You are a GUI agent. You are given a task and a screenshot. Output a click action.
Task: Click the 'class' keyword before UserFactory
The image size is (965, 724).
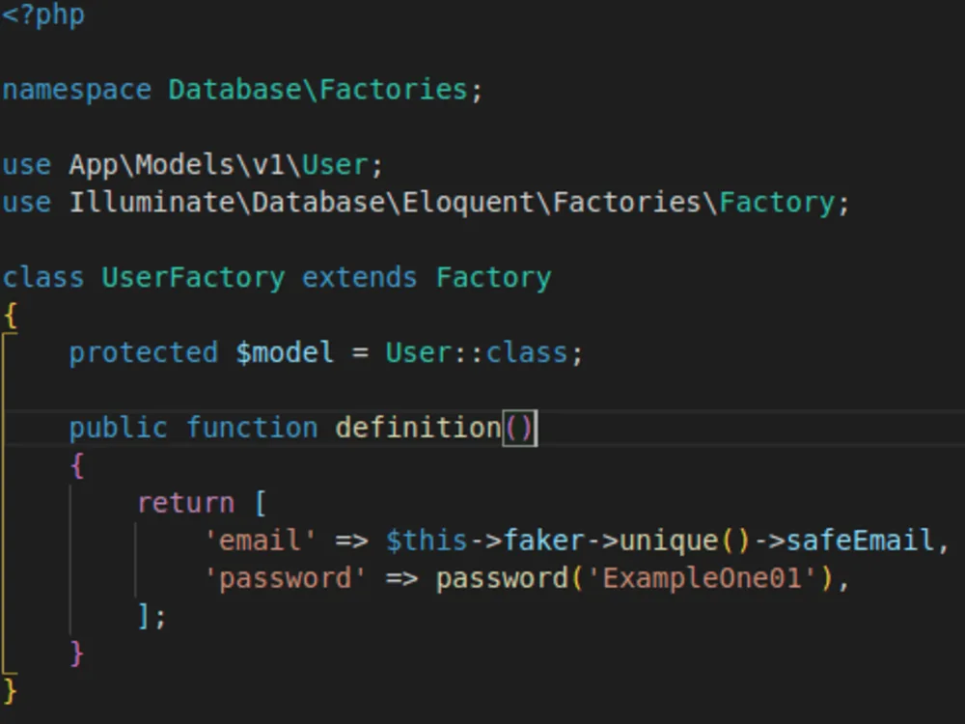(43, 278)
